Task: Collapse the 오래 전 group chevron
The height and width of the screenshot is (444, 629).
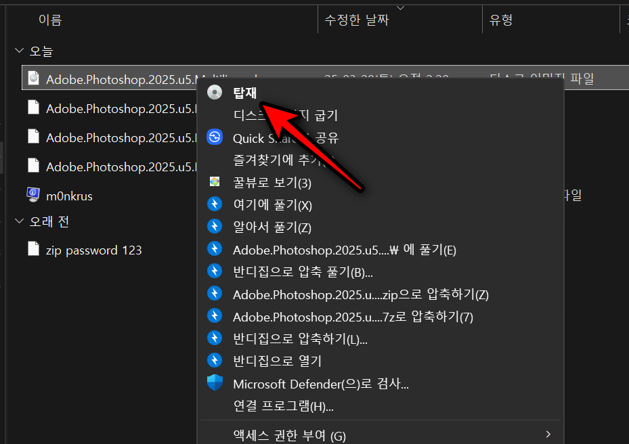Action: [19, 221]
